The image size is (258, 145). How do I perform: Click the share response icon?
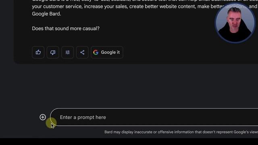pyautogui.click(x=82, y=52)
